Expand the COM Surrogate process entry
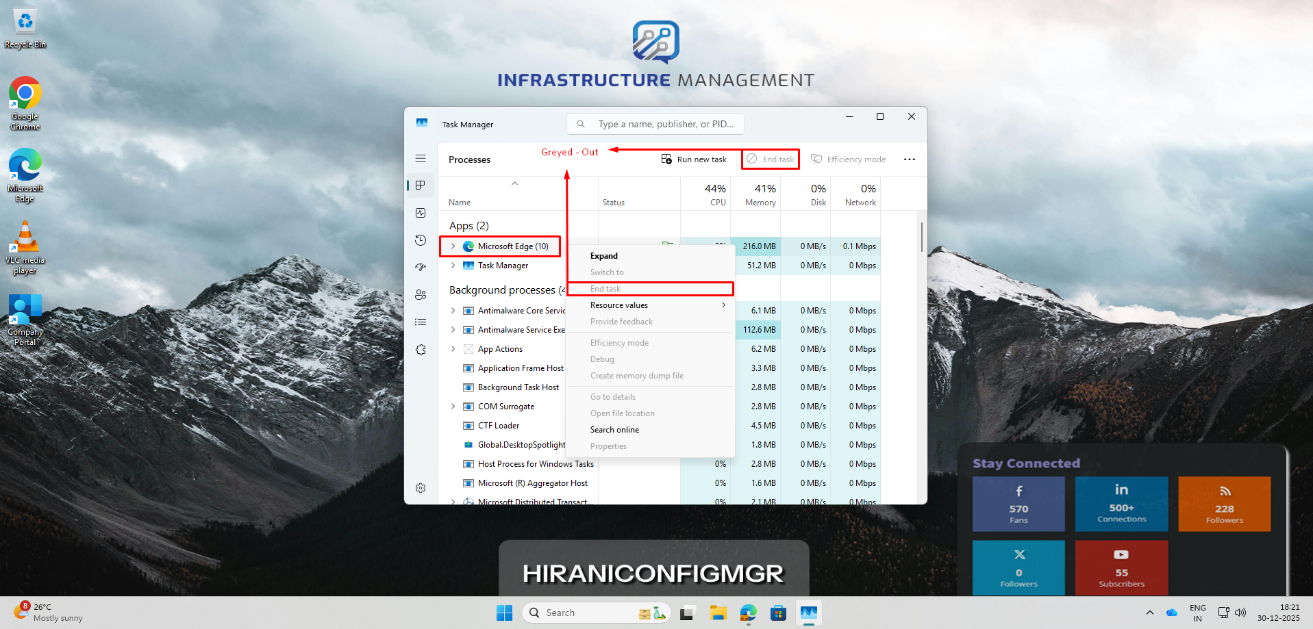1313x629 pixels. click(x=453, y=406)
